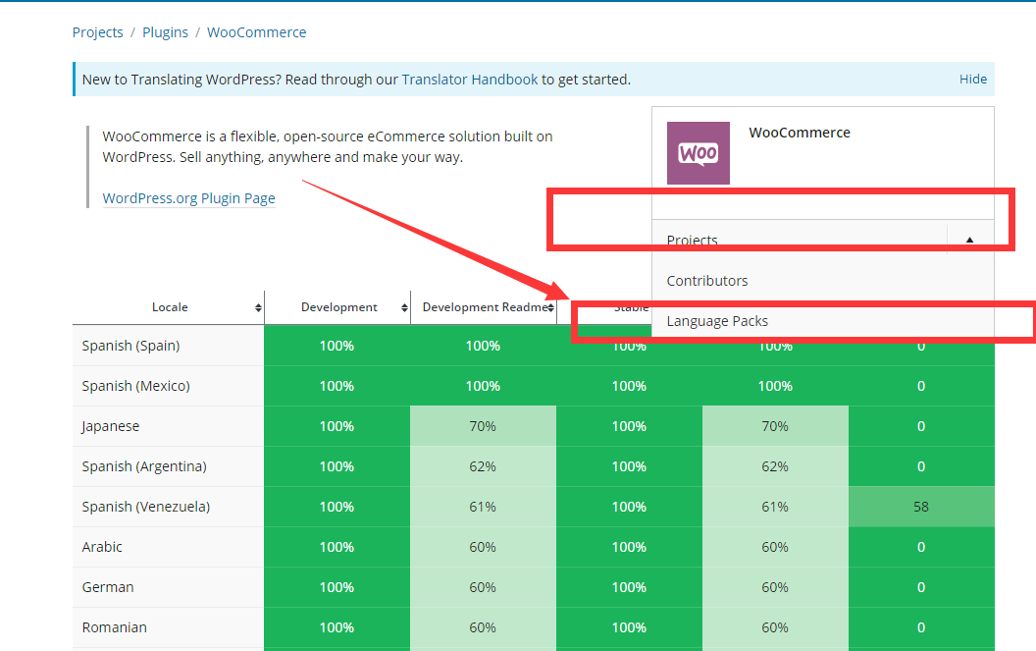Image resolution: width=1036 pixels, height=651 pixels.
Task: Select Language Packs from the menu
Action: click(x=717, y=321)
